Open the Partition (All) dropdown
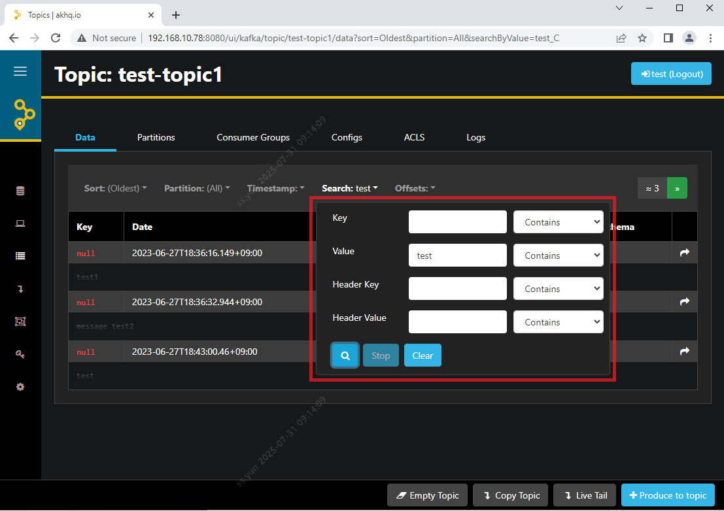Screen dimensions: 724x511 tap(196, 188)
